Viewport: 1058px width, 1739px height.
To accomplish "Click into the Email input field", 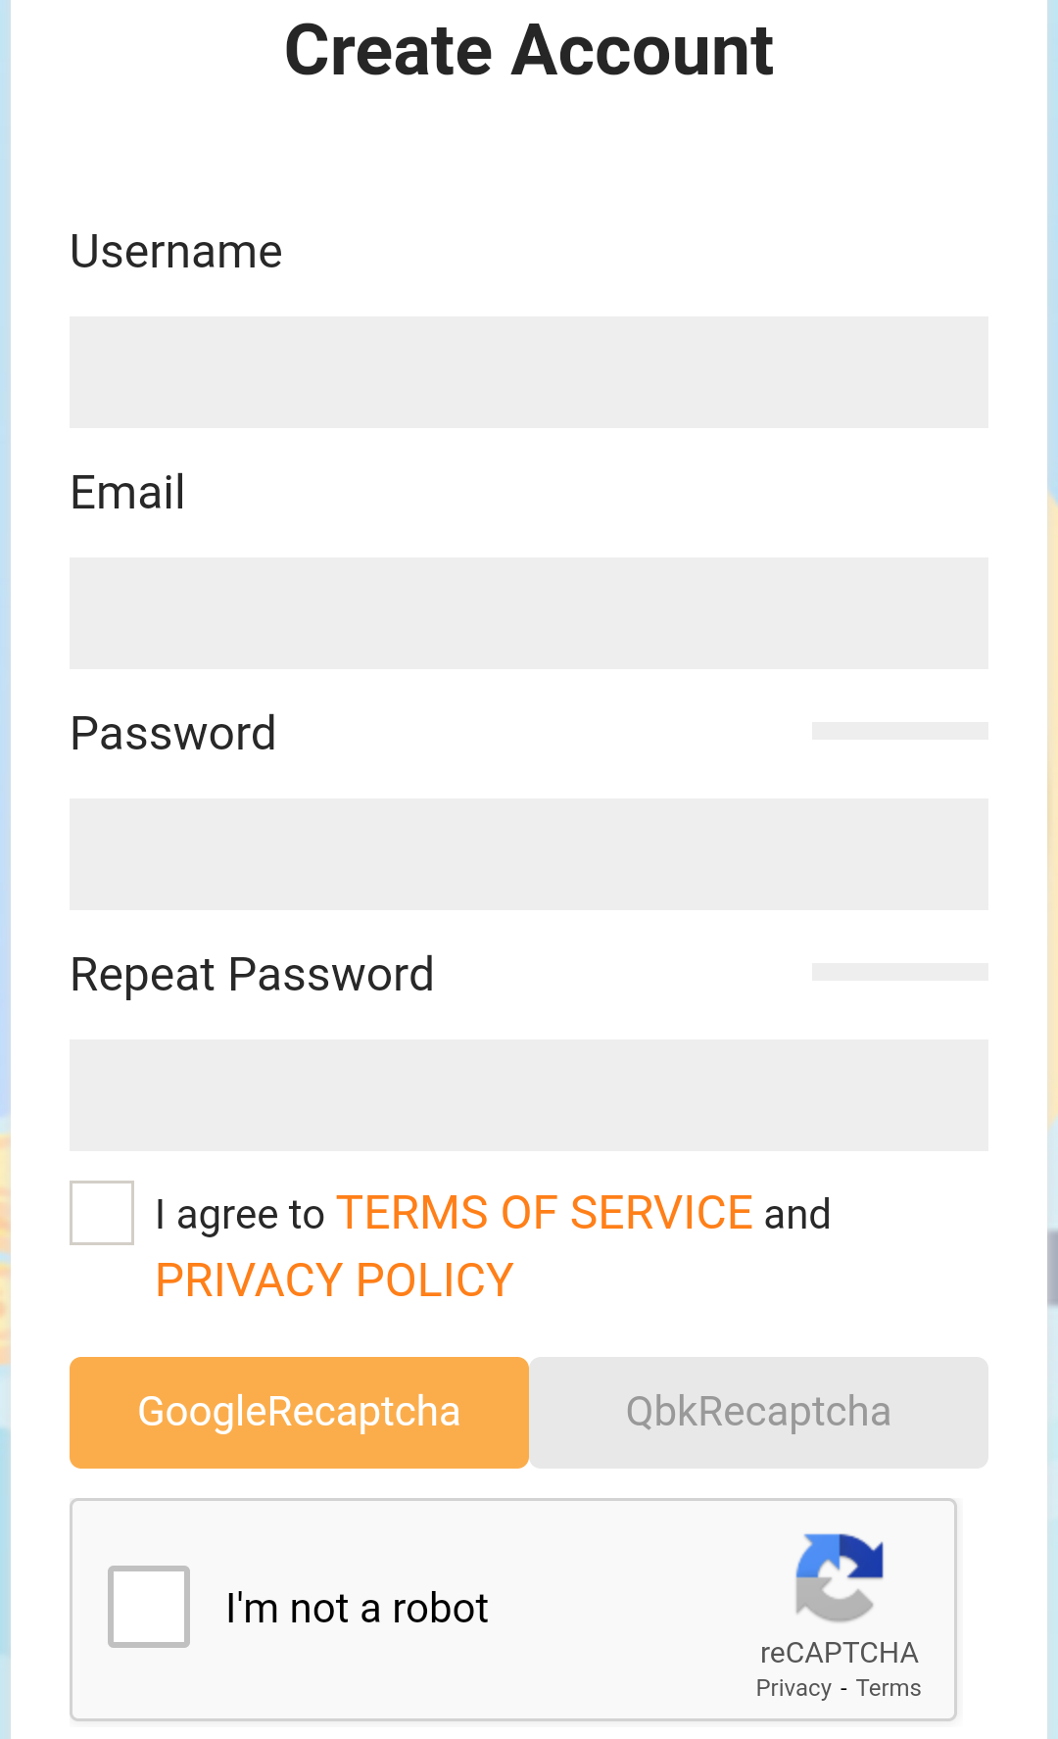I will [529, 613].
